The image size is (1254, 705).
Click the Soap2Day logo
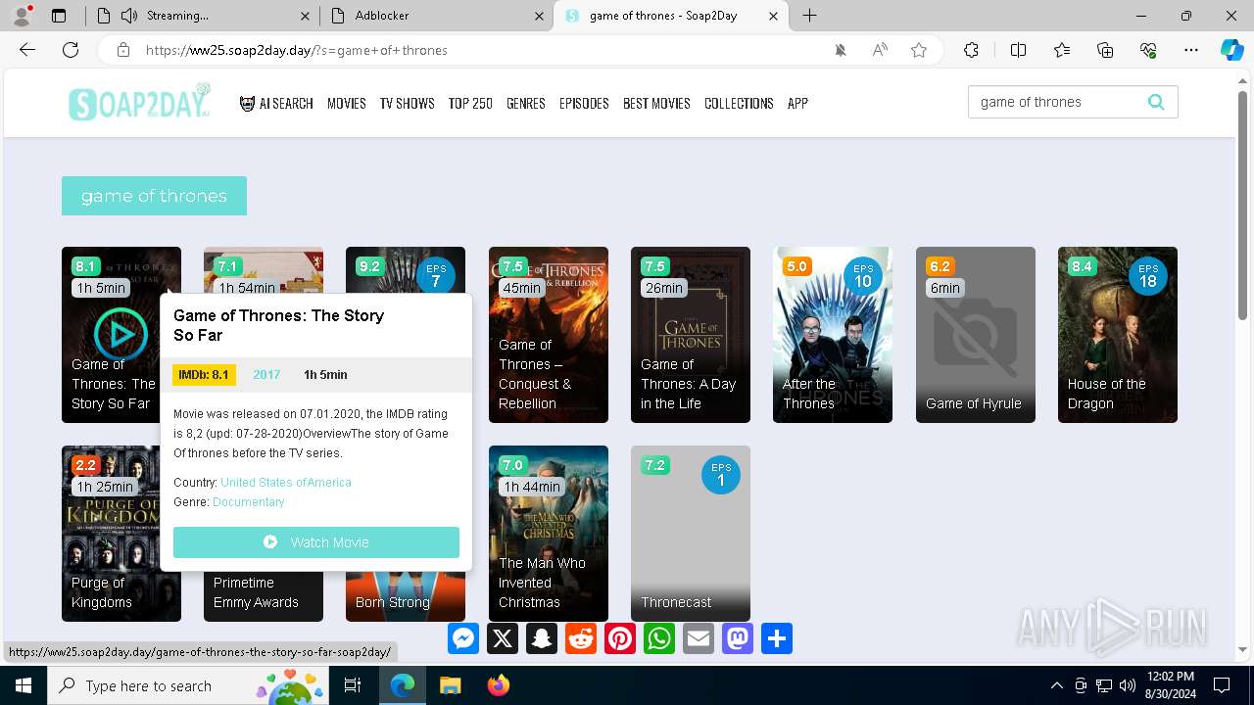tap(140, 102)
